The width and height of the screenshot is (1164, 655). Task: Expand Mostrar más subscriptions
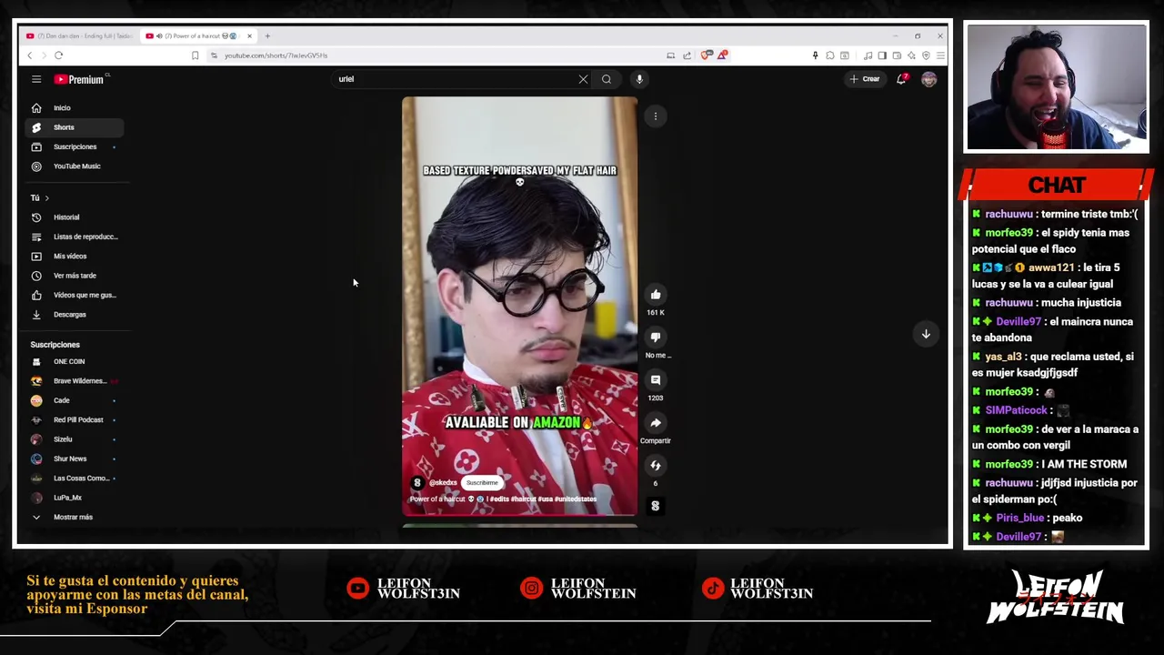75,517
